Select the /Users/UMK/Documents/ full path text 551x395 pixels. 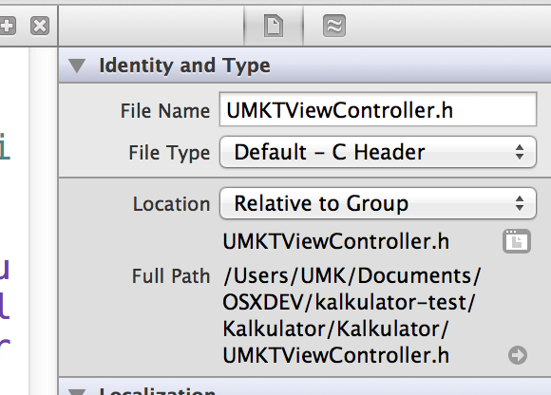pyautogui.click(x=351, y=275)
